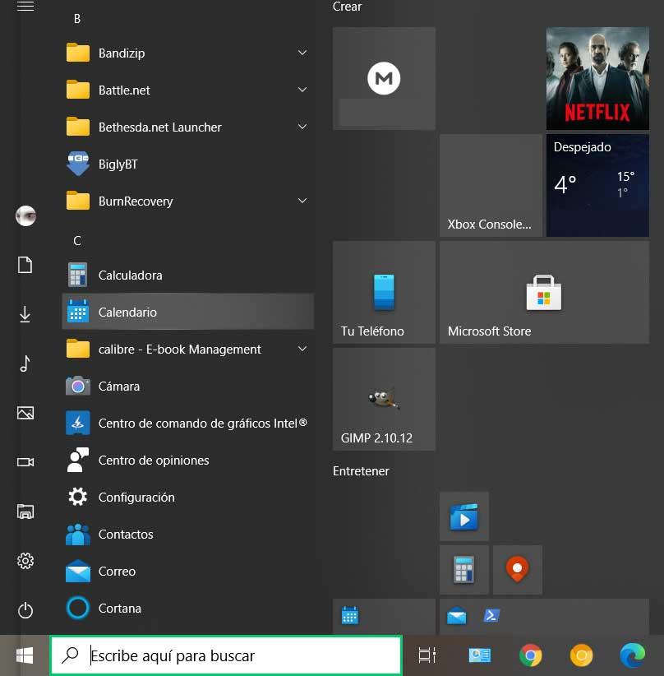664x676 pixels.
Task: Click the Power icon in the sidebar
Action: (25, 610)
